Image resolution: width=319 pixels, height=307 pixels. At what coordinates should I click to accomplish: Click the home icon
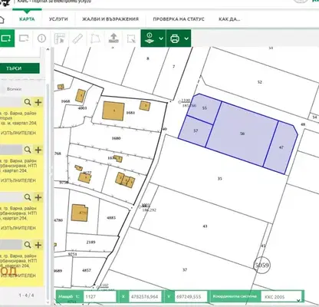point(2,19)
